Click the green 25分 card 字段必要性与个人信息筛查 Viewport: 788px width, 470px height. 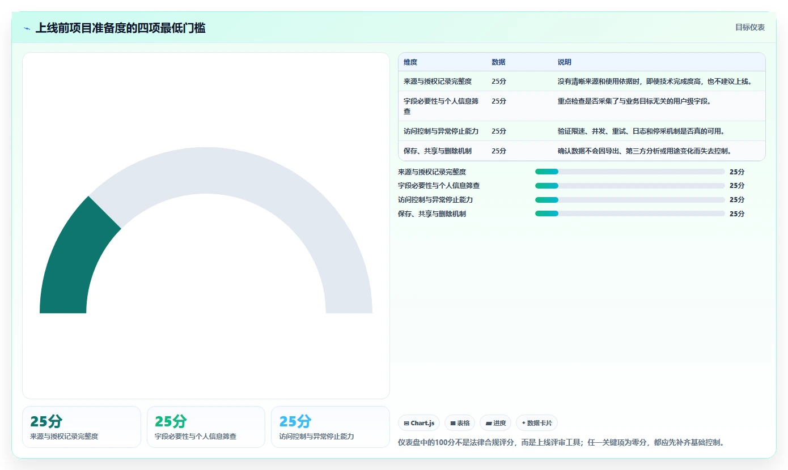[x=206, y=427]
